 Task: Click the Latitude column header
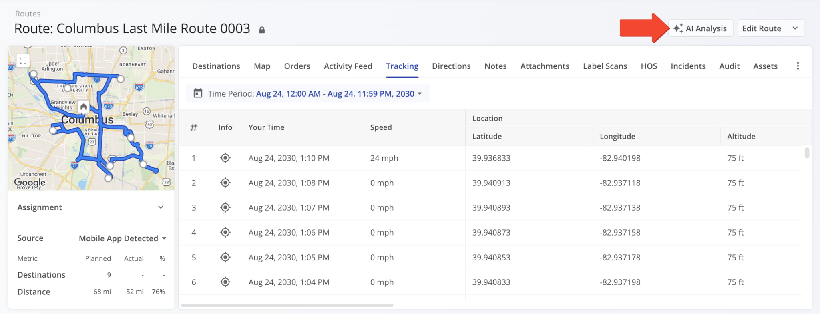tap(487, 136)
